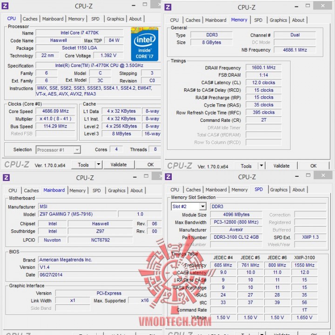Screen dimensions: 335x335
Task: Click the DRAM Frequency value 1600.1 MHz
Action: (x=263, y=67)
